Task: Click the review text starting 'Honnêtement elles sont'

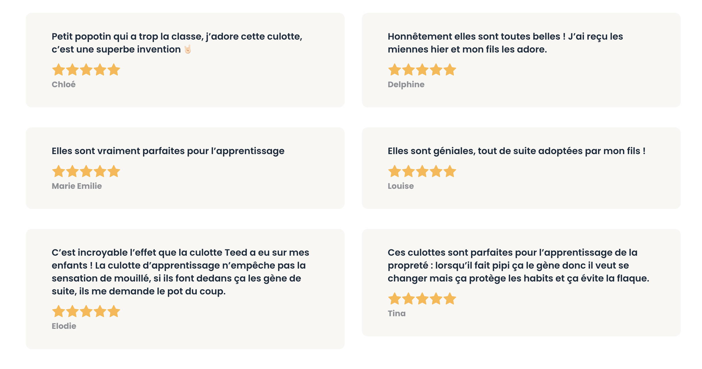Action: pyautogui.click(x=505, y=43)
